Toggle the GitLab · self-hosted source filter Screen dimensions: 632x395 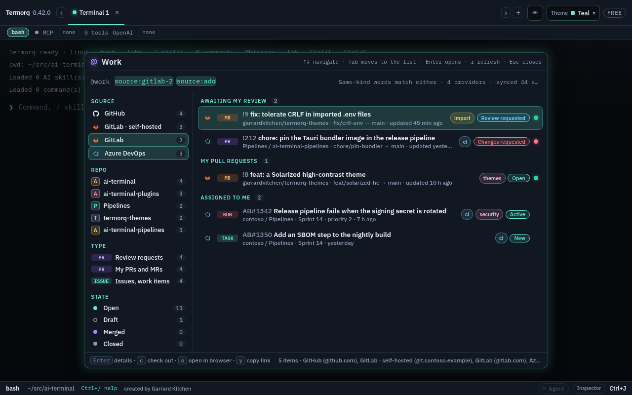tap(138, 127)
